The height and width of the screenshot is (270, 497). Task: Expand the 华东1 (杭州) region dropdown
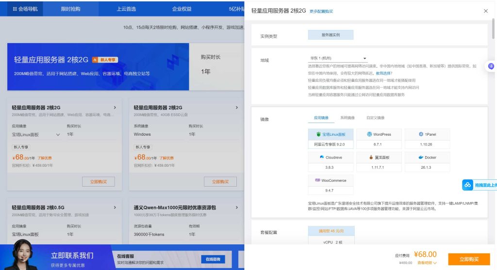[x=364, y=58]
